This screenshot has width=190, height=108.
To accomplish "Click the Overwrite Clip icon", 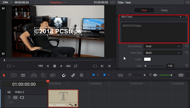I will (43, 75).
